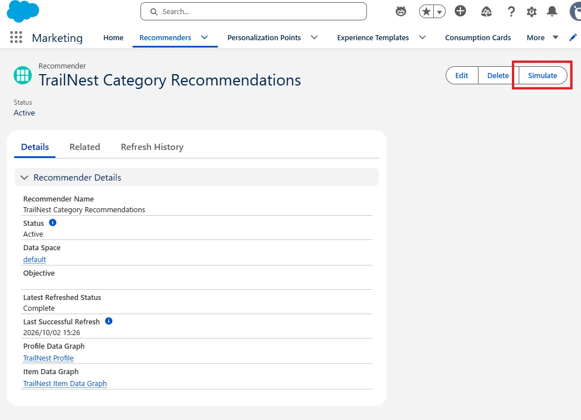Select the Details tab
This screenshot has width=581, height=420.
(x=35, y=147)
